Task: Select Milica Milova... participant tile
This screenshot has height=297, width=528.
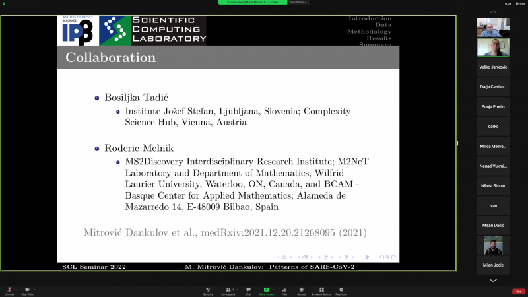Action: (493, 147)
